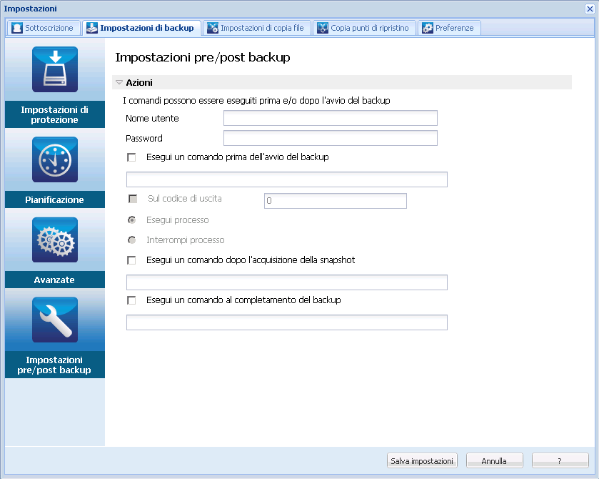Click the Azioni section header text
Image resolution: width=599 pixels, height=479 pixels.
point(139,83)
